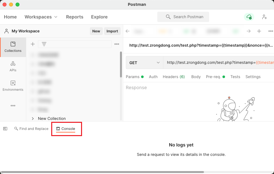Click the horizontal scrollbar at window bottom
This screenshot has height=174, width=274.
pos(102,172)
